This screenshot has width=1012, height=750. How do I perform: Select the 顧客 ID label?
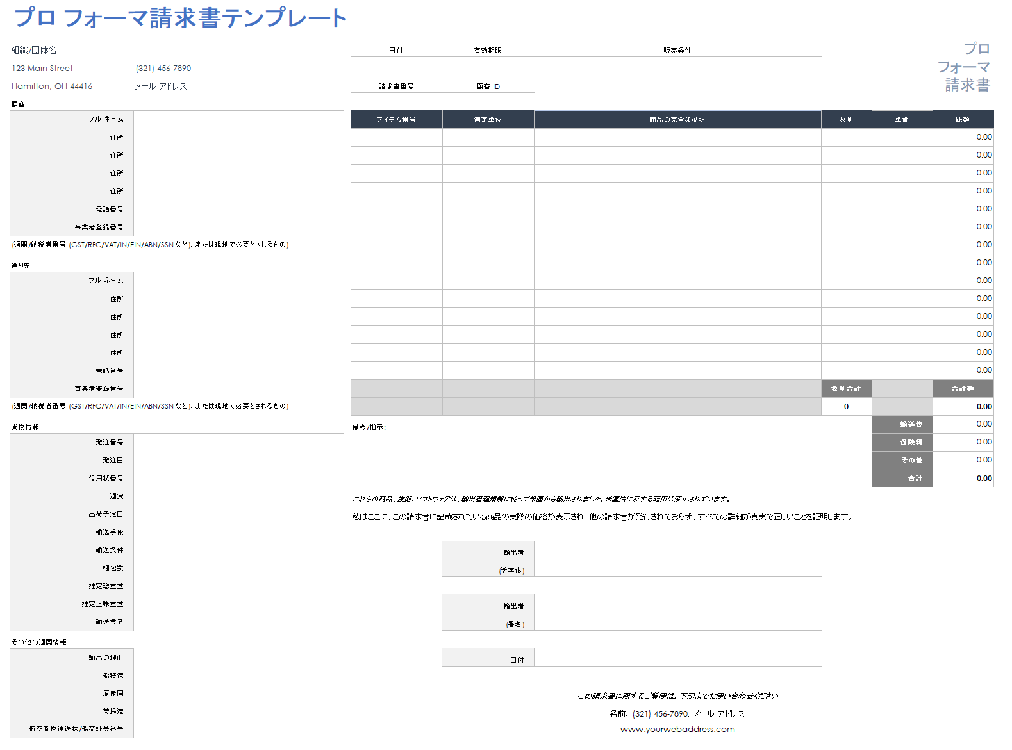point(488,86)
